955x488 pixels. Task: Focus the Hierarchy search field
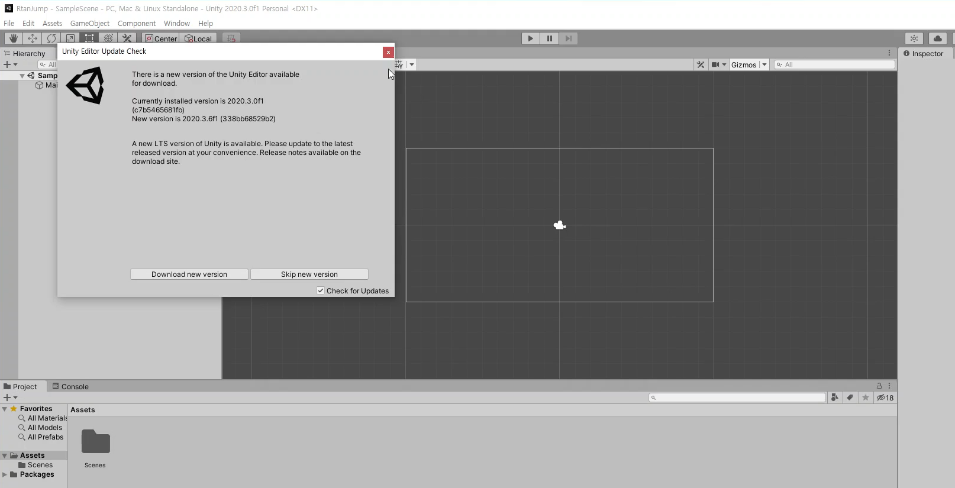tap(47, 64)
